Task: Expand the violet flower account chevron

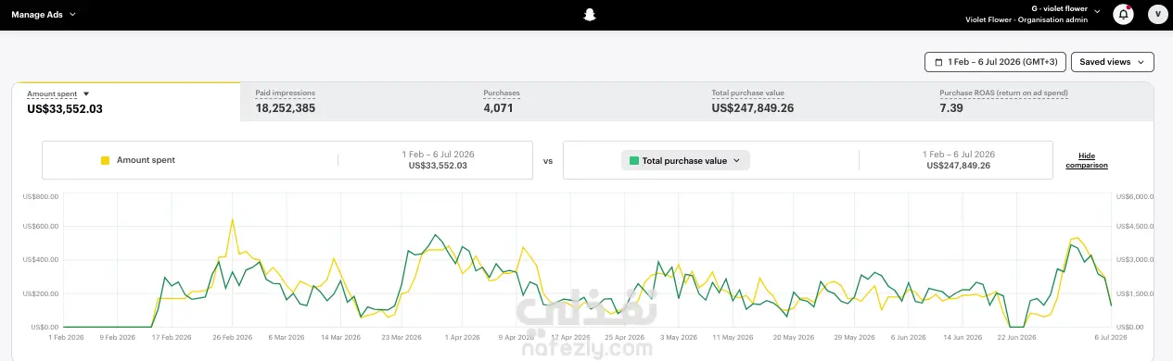Action: (x=1098, y=11)
